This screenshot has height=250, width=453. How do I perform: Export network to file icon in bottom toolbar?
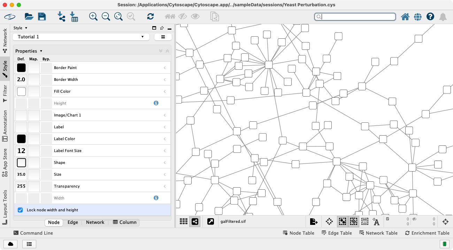tap(314, 221)
